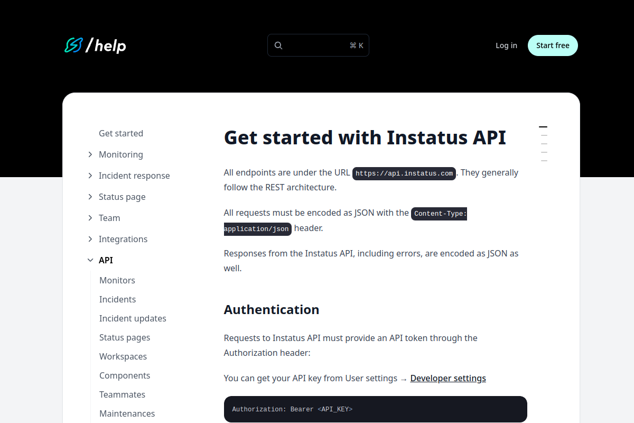Expand the Incident response chevron

[90, 176]
